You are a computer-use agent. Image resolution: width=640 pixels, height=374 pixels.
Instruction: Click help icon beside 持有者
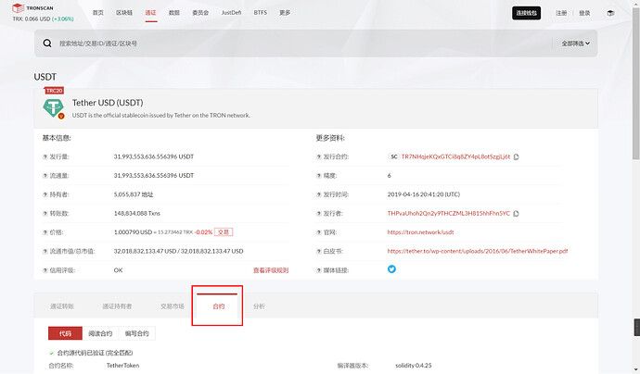(45, 194)
